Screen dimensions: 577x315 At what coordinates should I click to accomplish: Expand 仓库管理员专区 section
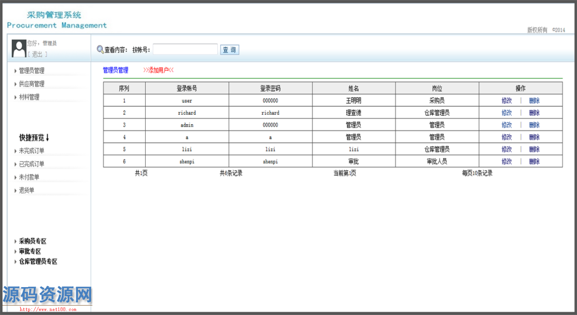37,262
